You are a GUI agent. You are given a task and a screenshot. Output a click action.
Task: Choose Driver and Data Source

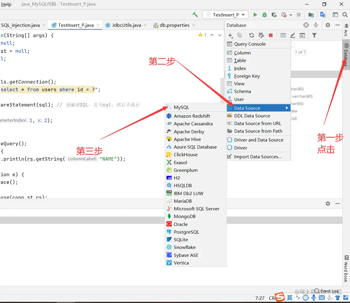pos(258,140)
